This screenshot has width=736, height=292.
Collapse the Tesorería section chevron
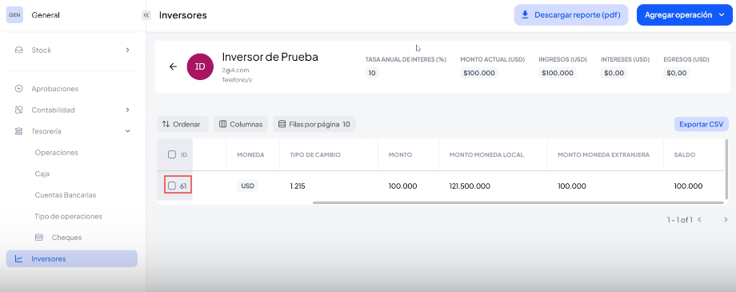[128, 131]
